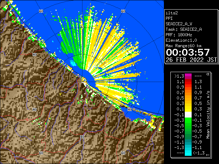219x164 pixels.
Task: Select the "Task: SEAICE2_A" line
Action: click(x=184, y=29)
